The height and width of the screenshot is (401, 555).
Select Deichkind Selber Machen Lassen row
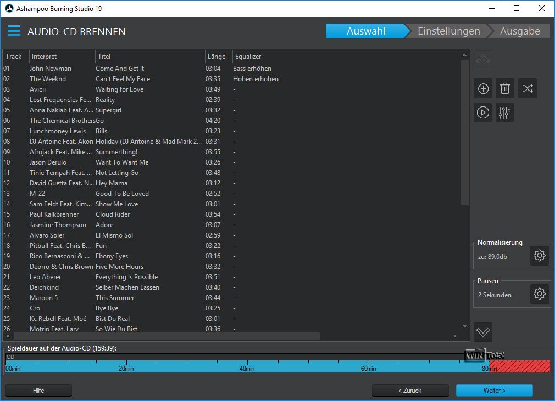pos(232,287)
